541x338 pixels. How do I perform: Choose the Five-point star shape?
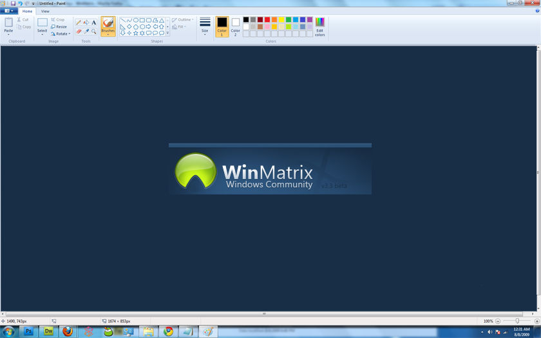click(136, 33)
